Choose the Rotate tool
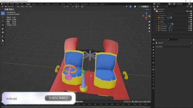Viewport: 193px width, 108px height. coord(3,25)
